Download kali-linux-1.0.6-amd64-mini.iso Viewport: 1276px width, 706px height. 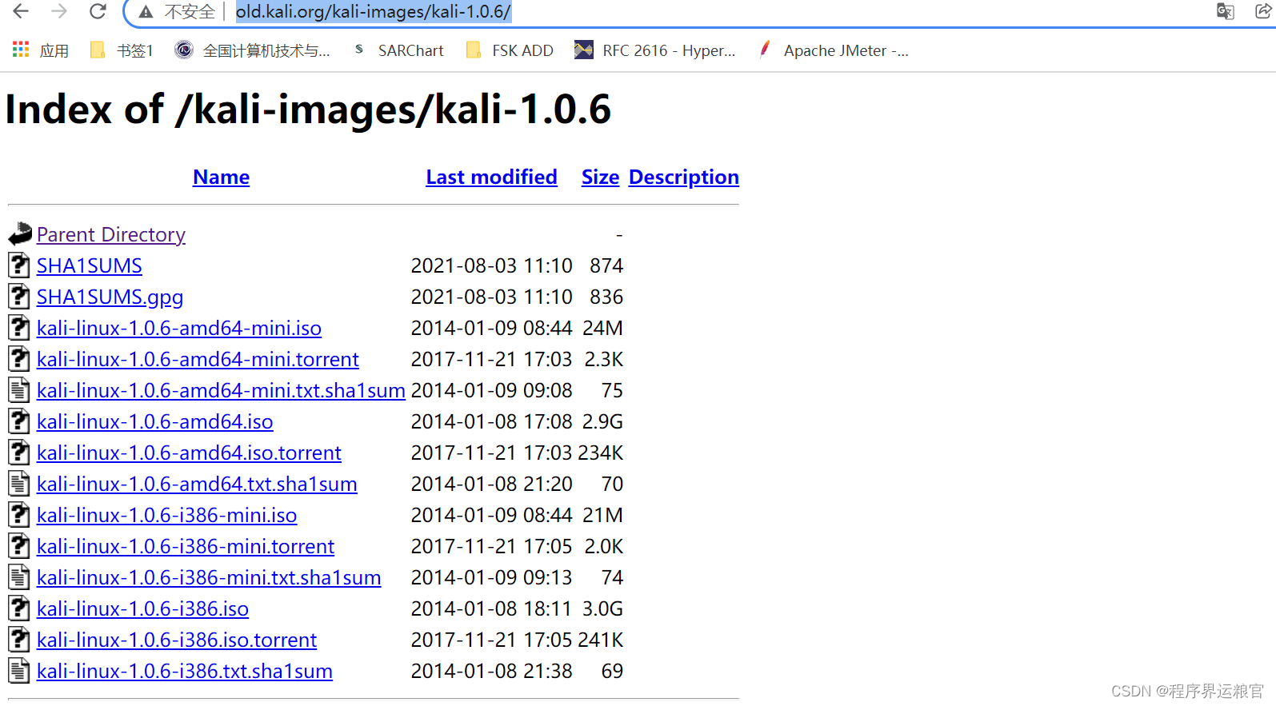point(179,328)
